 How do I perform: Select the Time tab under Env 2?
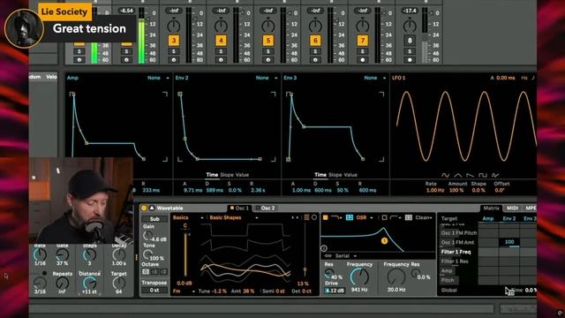(212, 175)
